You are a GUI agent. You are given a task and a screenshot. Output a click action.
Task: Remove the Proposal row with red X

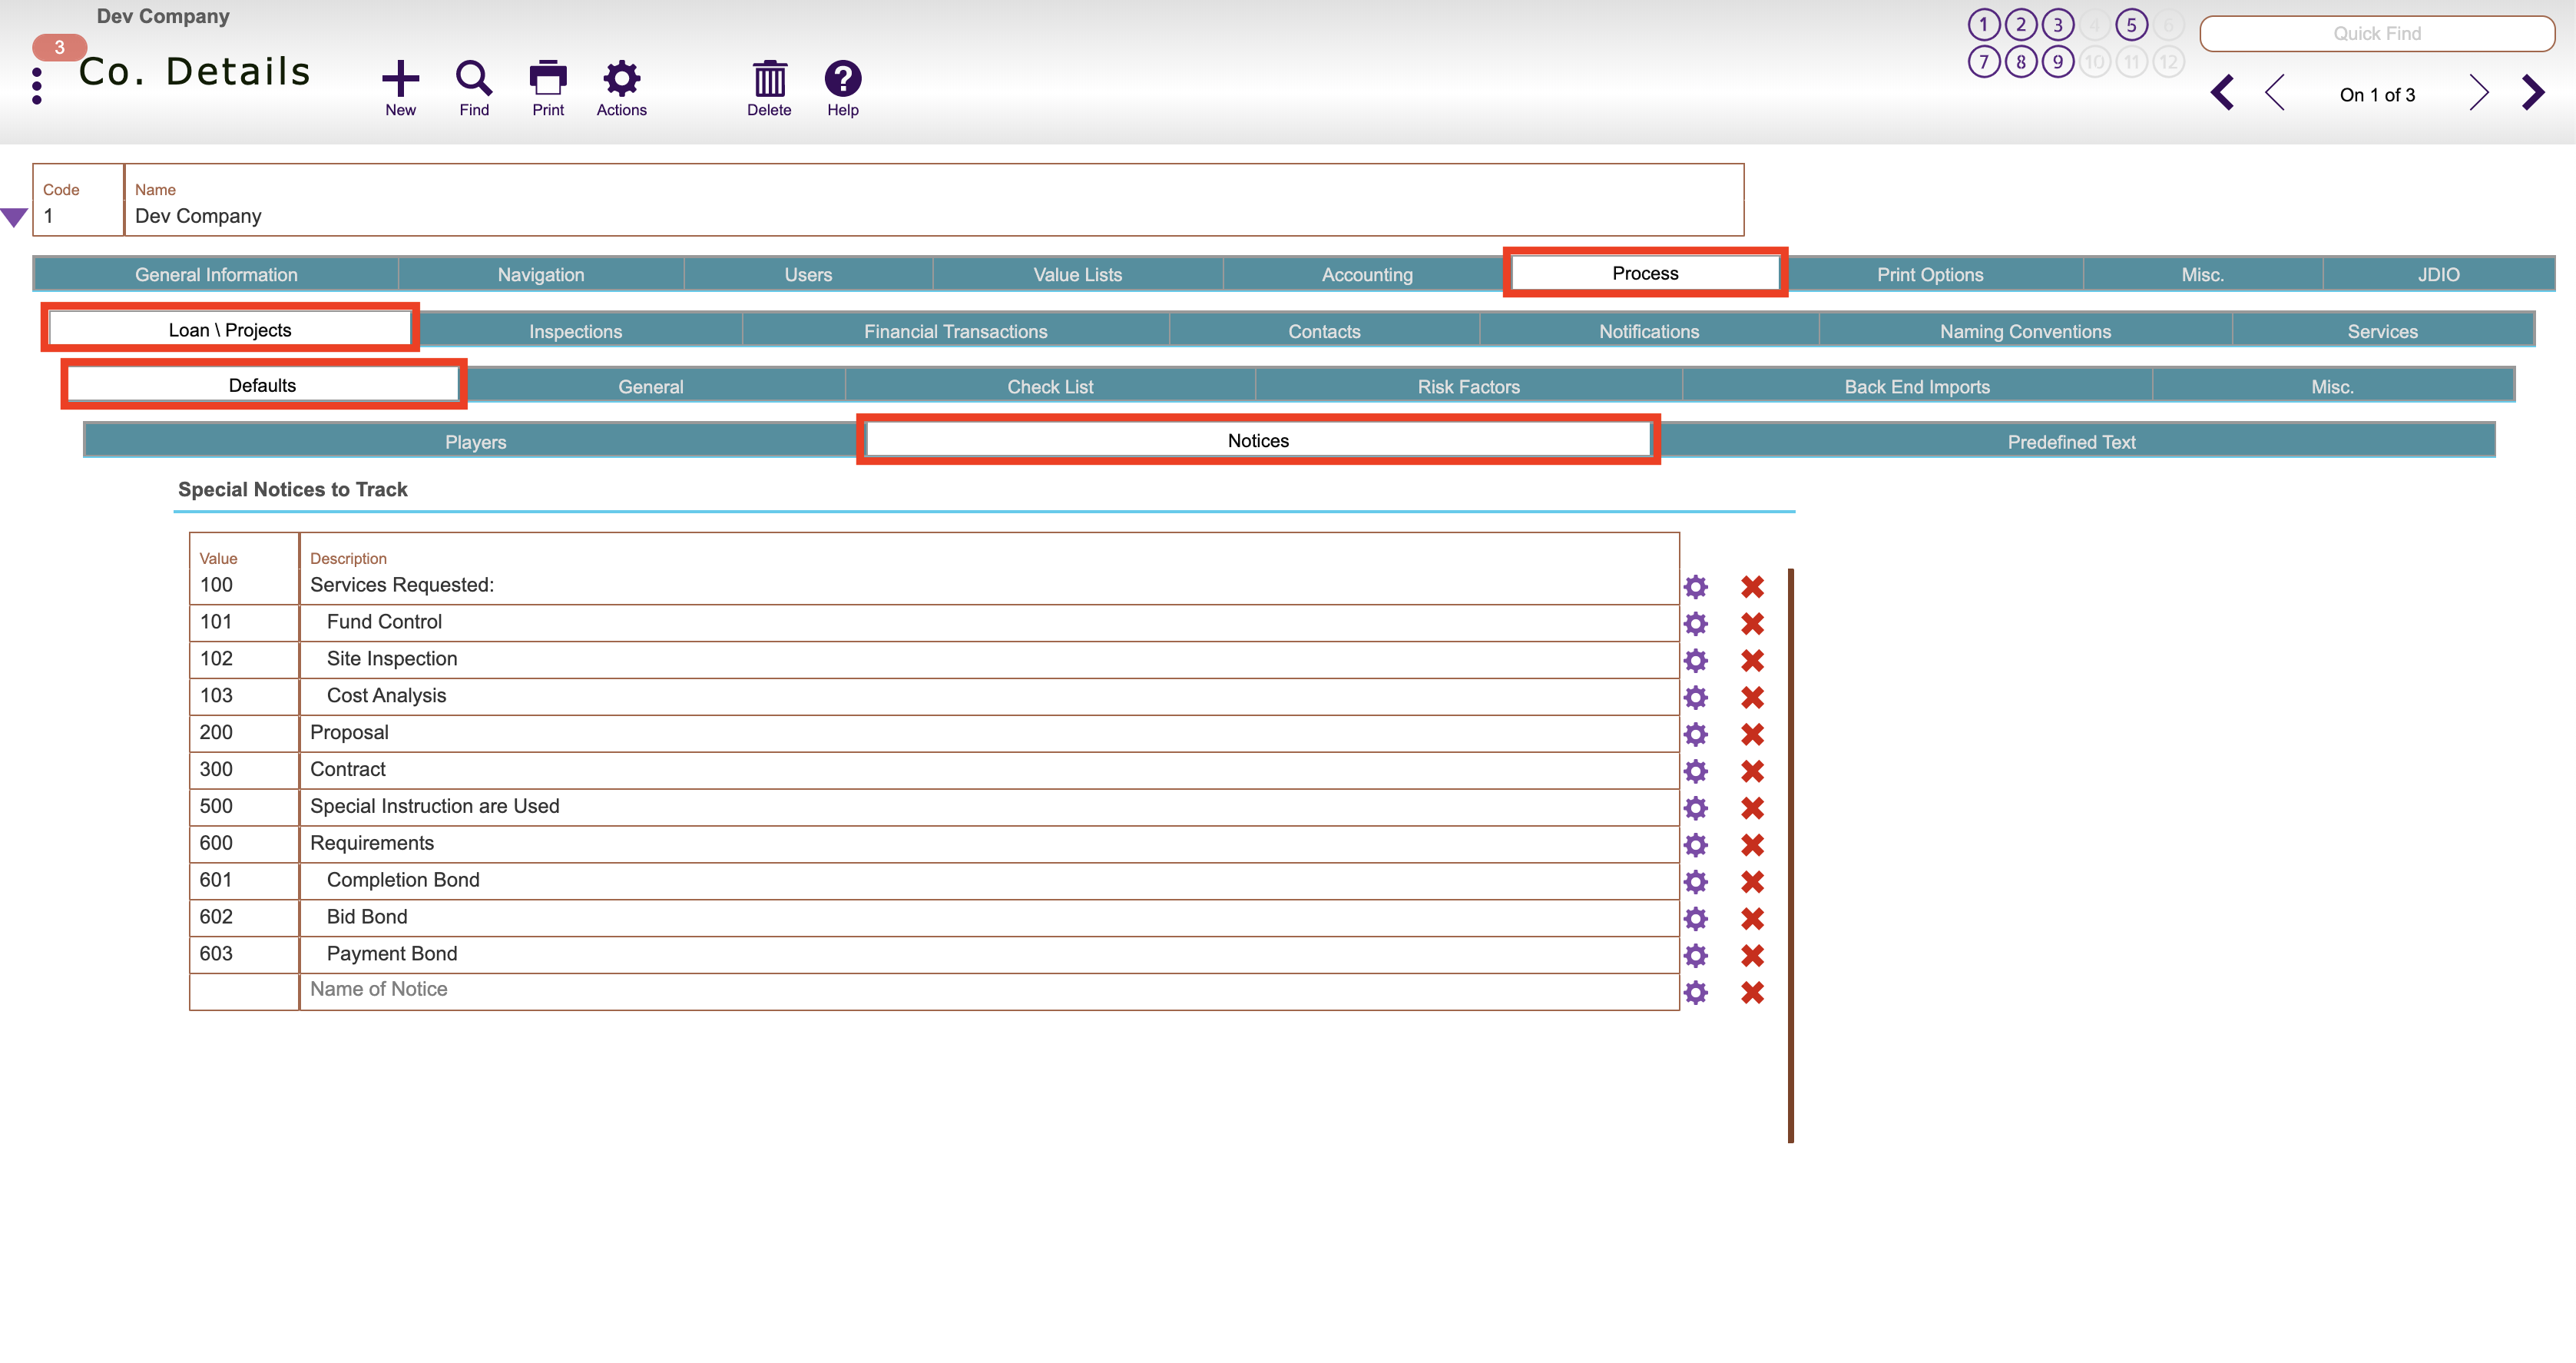pyautogui.click(x=1753, y=734)
